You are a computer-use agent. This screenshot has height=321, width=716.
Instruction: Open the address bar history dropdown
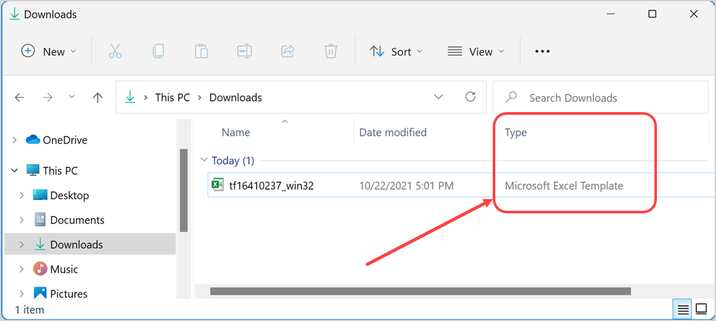pos(439,97)
